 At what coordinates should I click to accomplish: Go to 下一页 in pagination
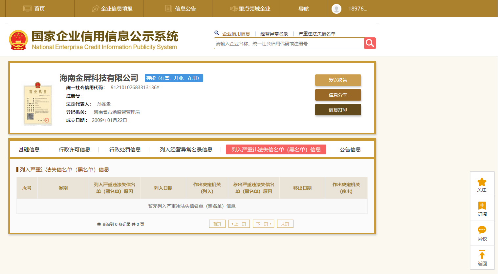(x=263, y=224)
